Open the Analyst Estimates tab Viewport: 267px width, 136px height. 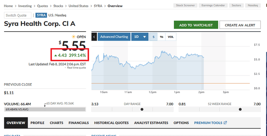151,123
